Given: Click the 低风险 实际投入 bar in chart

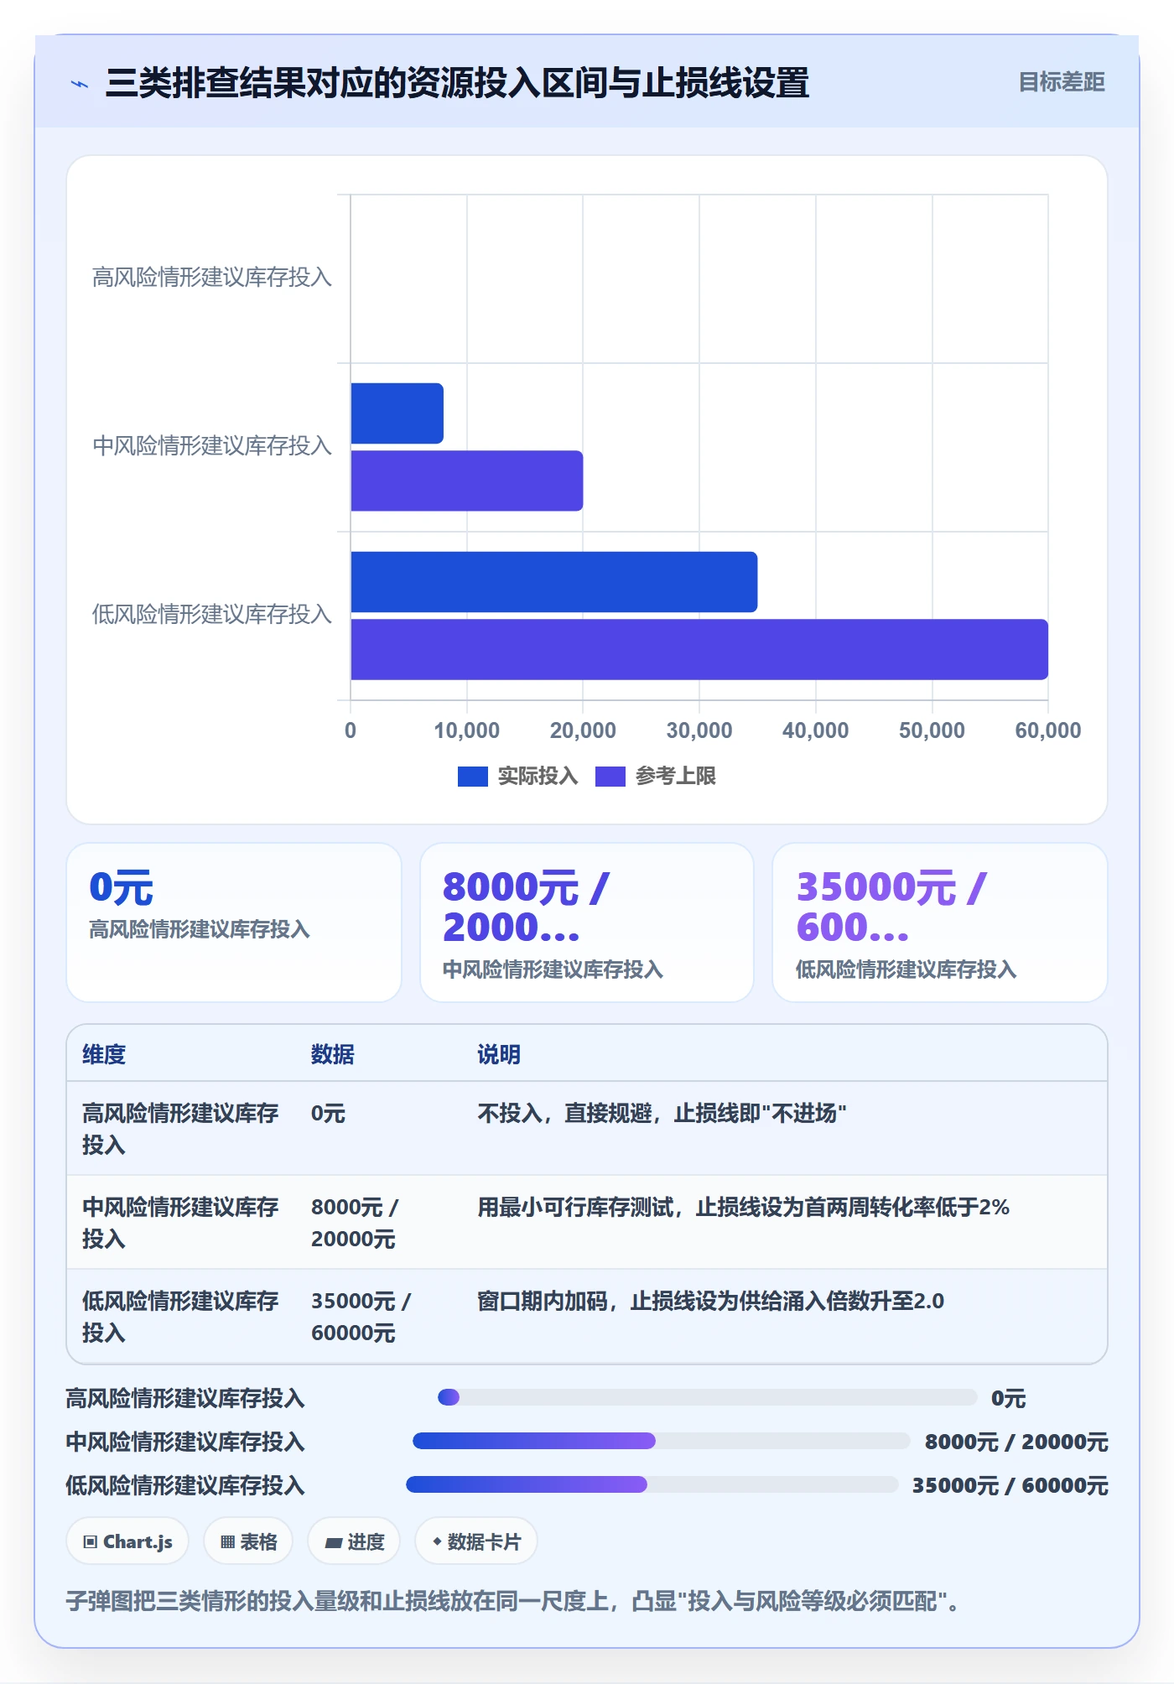Looking at the screenshot, I should [x=553, y=582].
